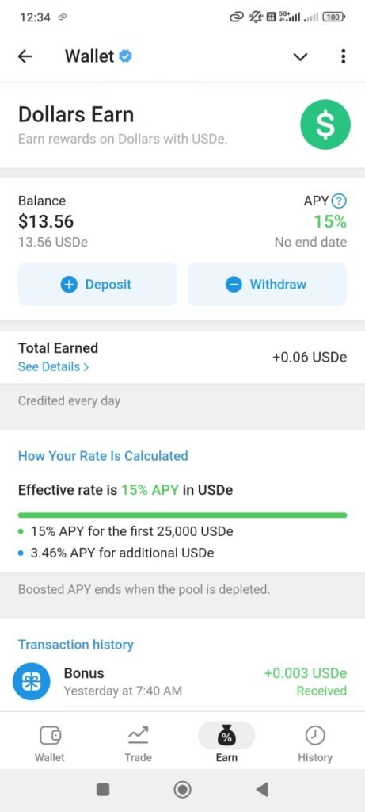Tap the green dollar sign icon
This screenshot has height=812, width=365.
click(325, 124)
